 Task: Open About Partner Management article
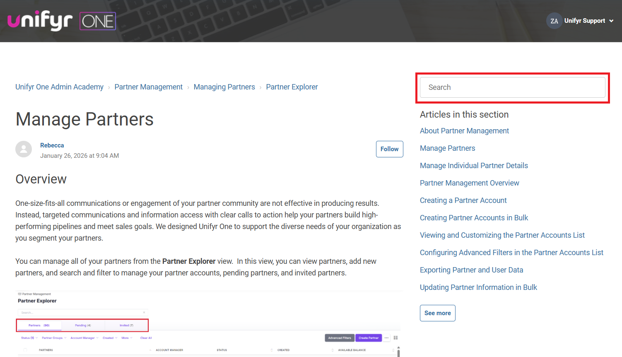coord(464,131)
